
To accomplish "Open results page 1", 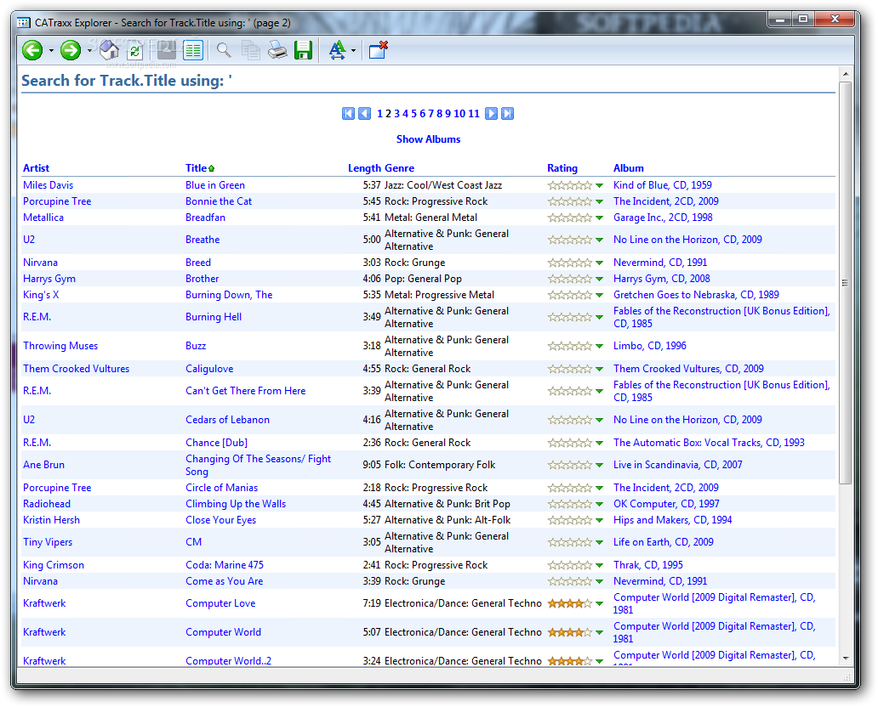I will click(379, 114).
